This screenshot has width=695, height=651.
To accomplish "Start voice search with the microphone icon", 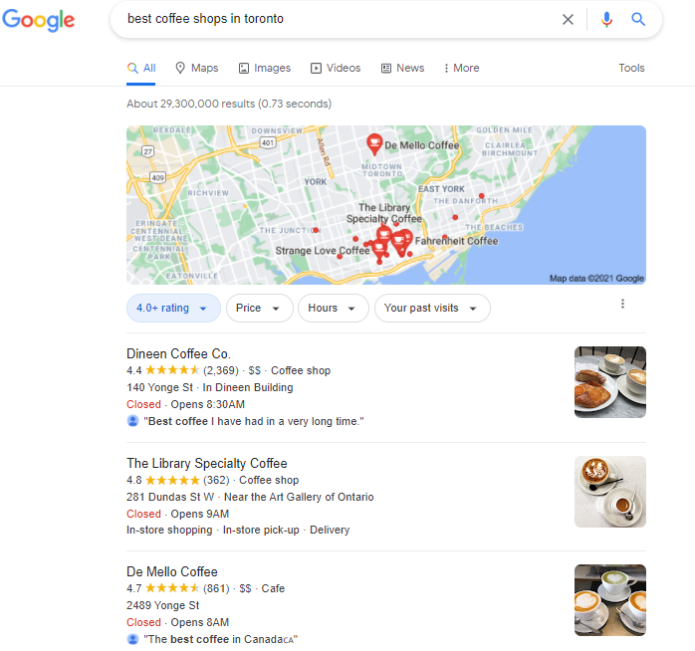I will tap(606, 19).
